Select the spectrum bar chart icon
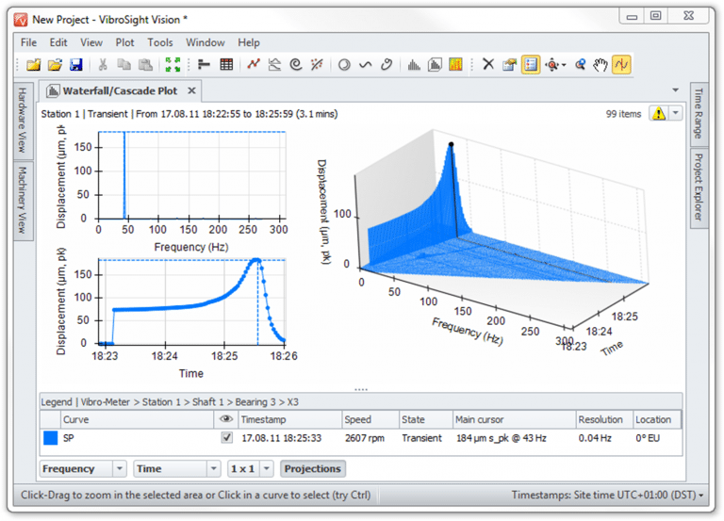Viewport: 724px width, 521px height. (414, 65)
